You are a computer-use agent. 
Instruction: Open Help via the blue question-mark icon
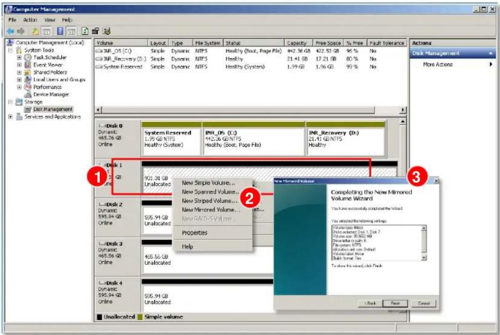pyautogui.click(x=60, y=31)
